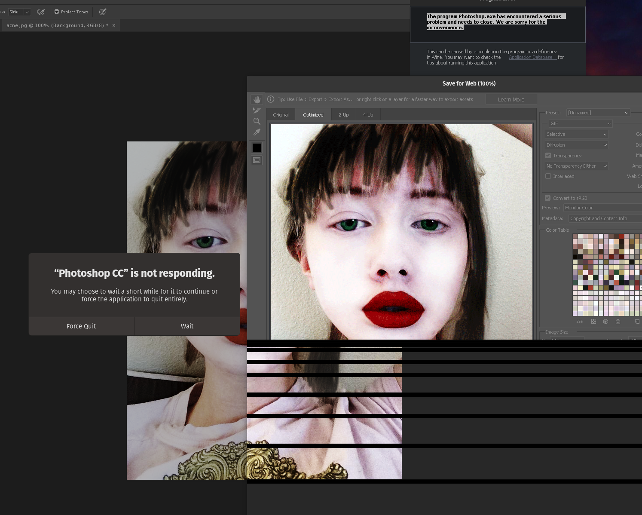Open the Preset dropdown
Image resolution: width=642 pixels, height=515 pixels.
coord(598,113)
